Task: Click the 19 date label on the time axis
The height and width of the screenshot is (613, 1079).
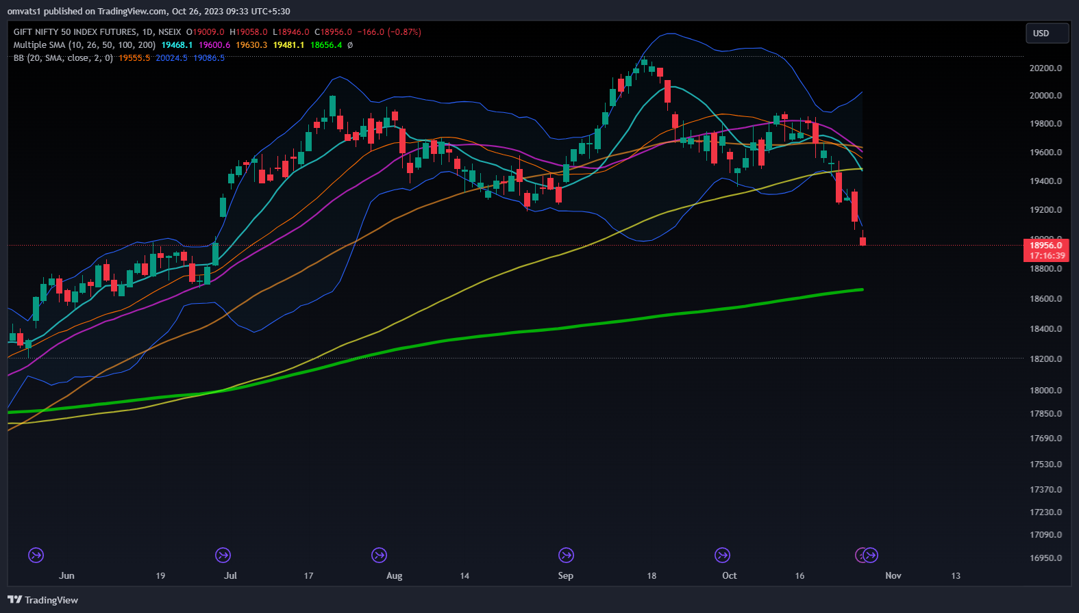Action: point(160,575)
